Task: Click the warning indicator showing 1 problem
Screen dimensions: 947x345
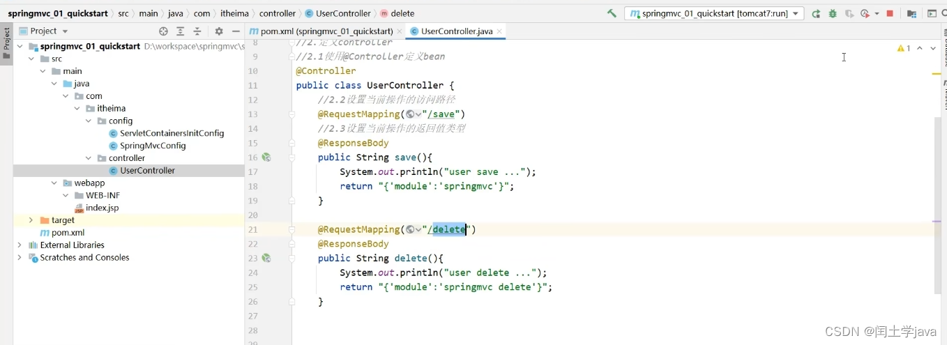Action: click(904, 48)
